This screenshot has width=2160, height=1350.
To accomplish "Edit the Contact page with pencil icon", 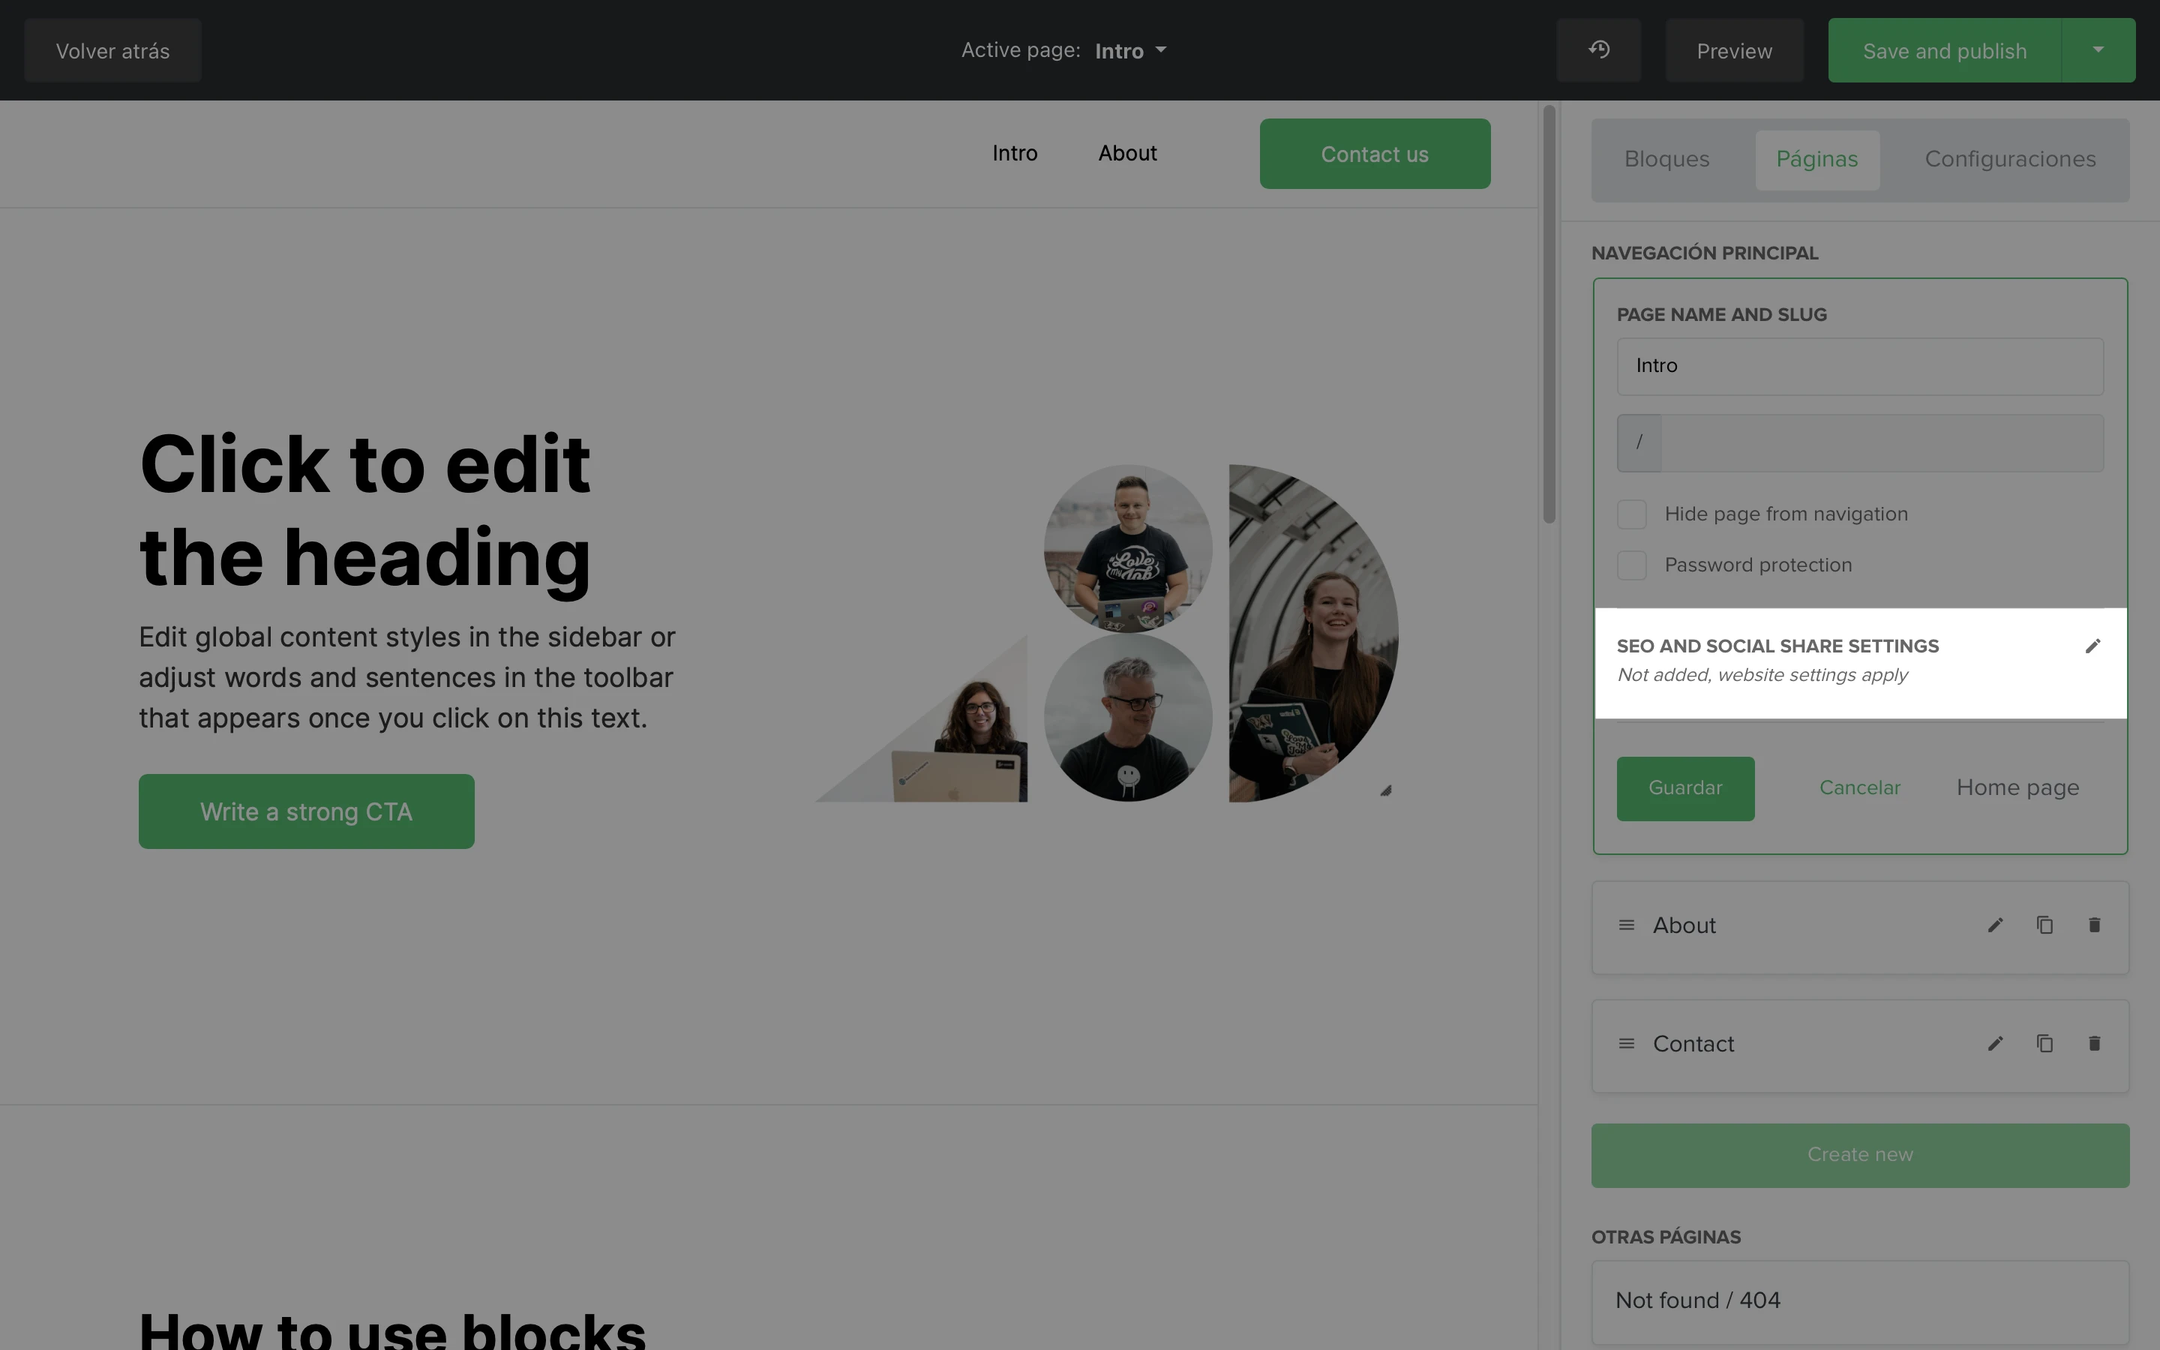I will tap(1995, 1044).
